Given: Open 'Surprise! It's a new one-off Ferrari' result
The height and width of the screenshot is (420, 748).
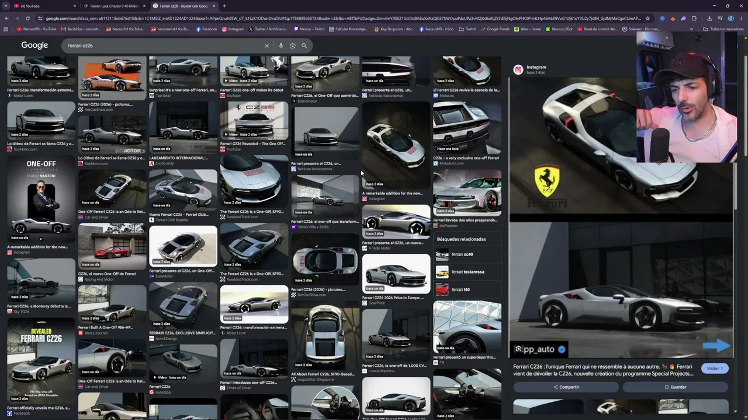Looking at the screenshot, I should pos(182,90).
